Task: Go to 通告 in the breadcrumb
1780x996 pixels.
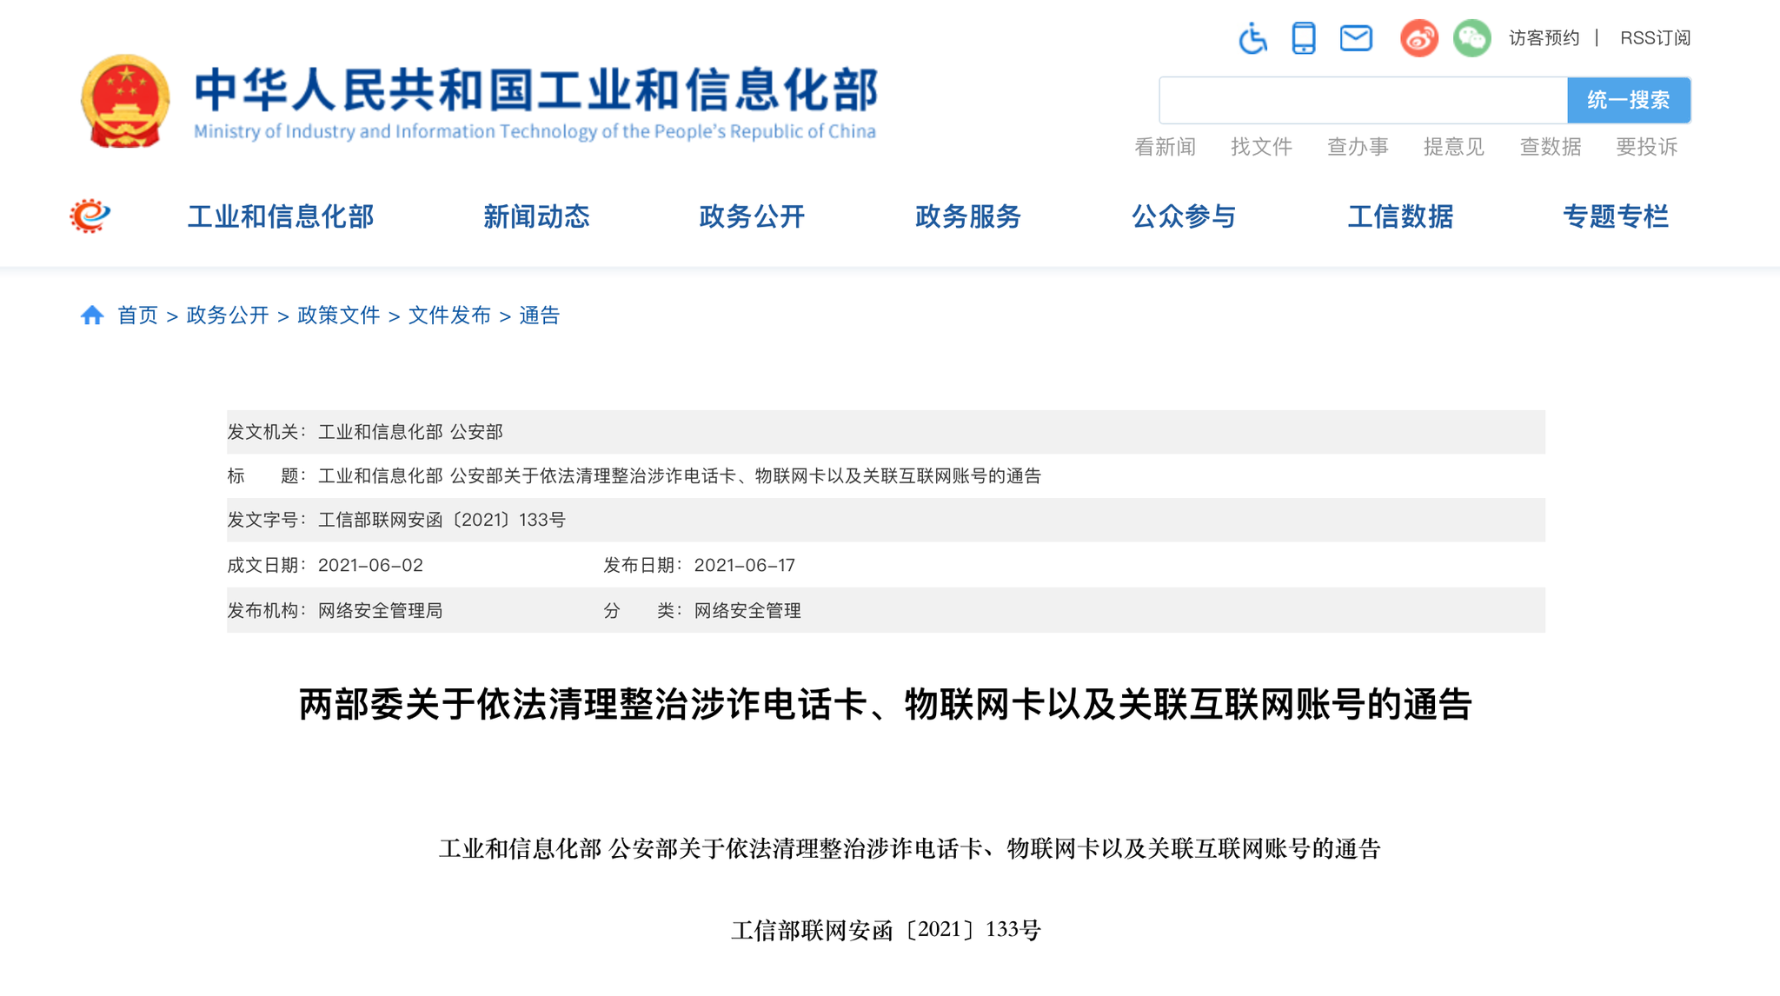Action: pyautogui.click(x=540, y=315)
